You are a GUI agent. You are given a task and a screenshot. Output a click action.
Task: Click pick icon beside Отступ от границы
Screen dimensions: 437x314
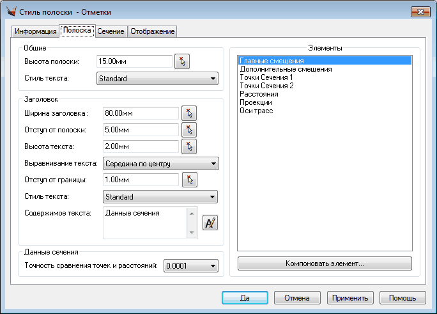coord(188,180)
